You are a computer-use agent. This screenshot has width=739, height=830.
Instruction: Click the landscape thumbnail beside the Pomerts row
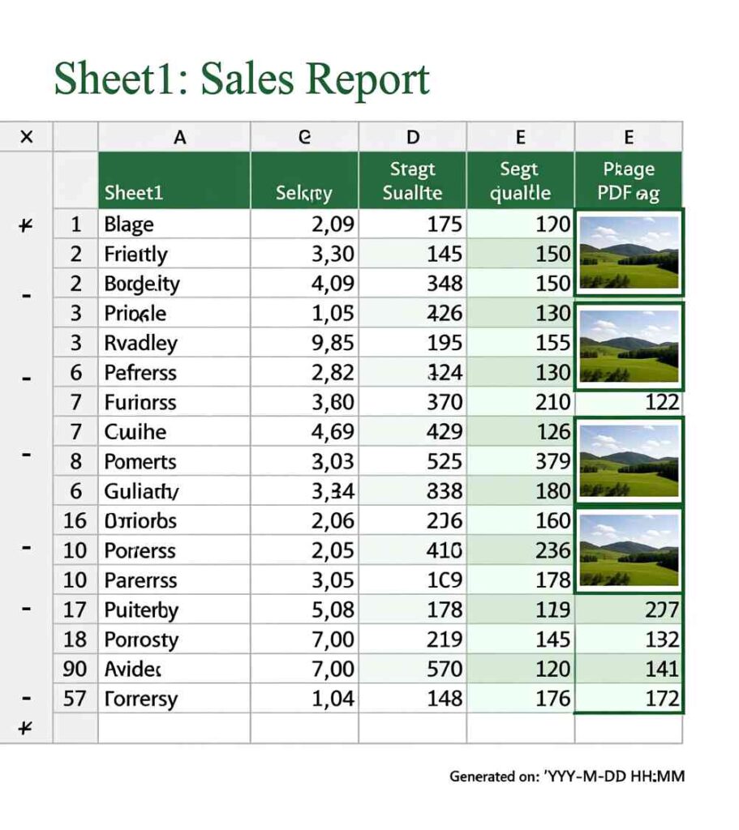tap(629, 460)
